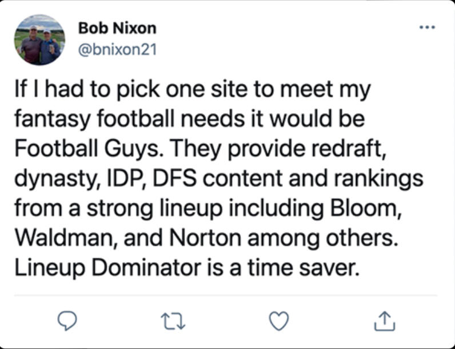This screenshot has width=455, height=349.
Task: Open the three-dot more options menu
Action: (426, 27)
